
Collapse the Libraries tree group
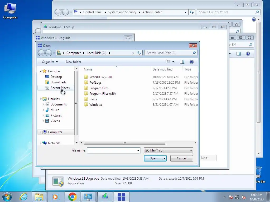[41, 99]
